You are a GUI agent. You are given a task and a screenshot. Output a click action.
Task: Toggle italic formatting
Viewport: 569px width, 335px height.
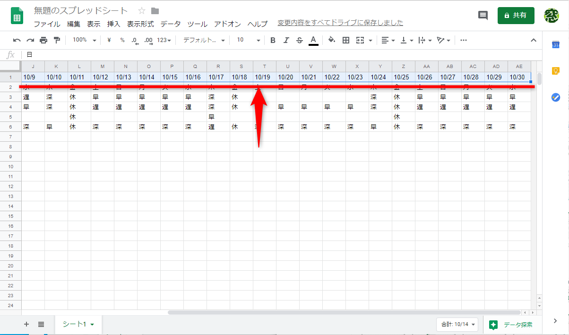coord(286,40)
